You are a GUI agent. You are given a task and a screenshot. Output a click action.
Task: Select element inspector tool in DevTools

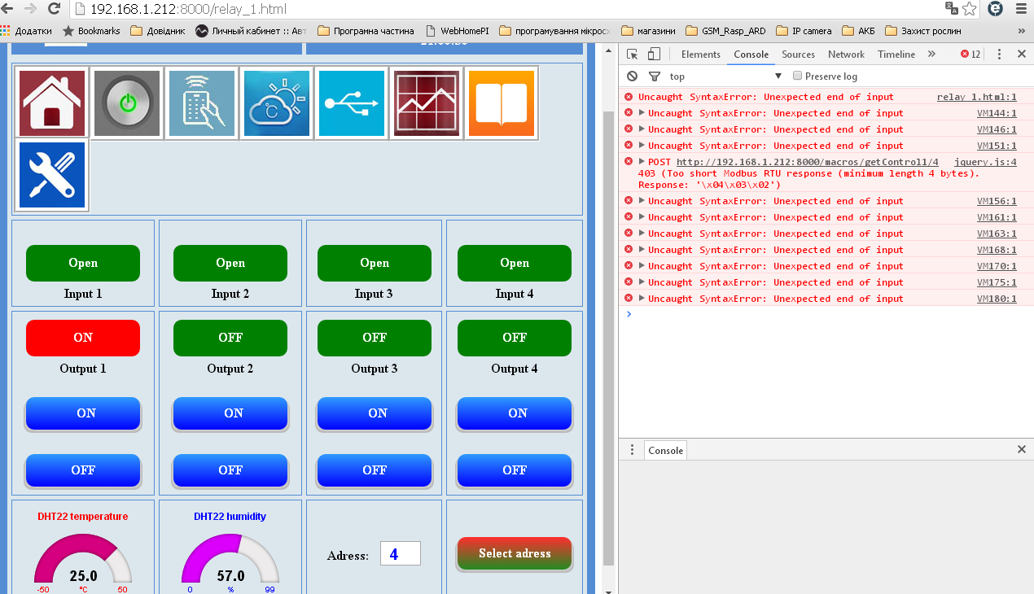pos(632,55)
